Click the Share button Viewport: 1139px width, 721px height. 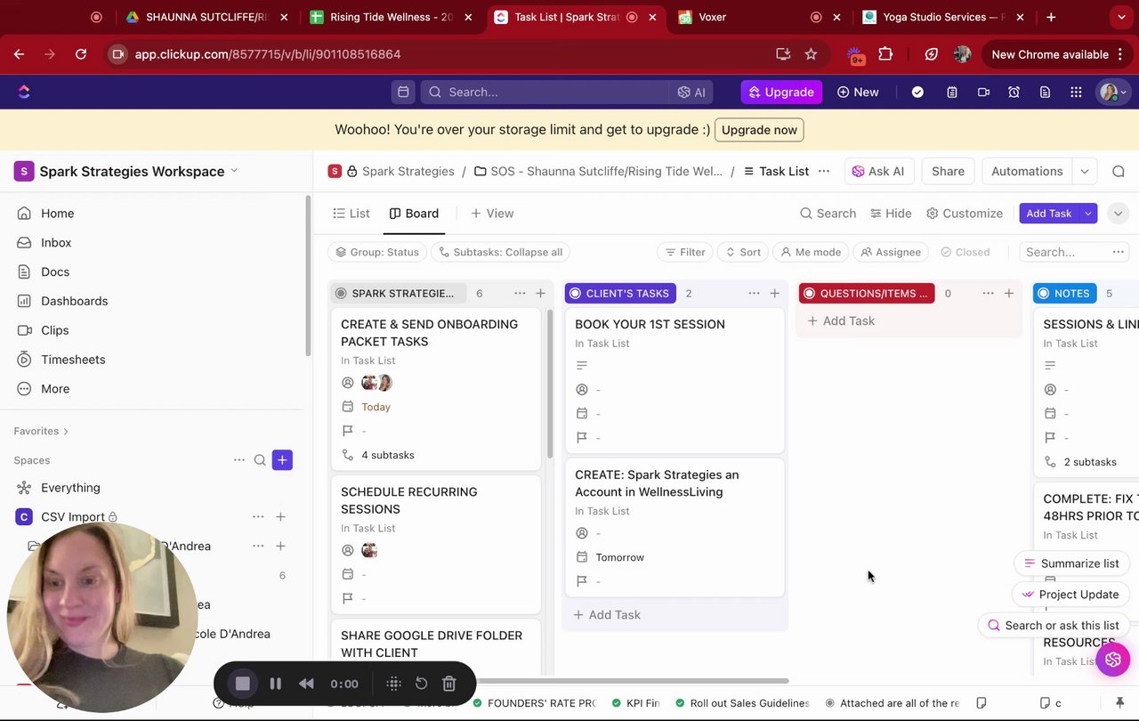(x=948, y=171)
